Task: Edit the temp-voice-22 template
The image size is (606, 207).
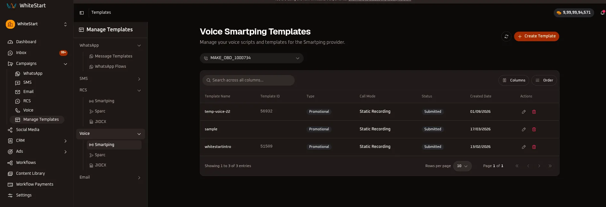Action: click(x=524, y=112)
